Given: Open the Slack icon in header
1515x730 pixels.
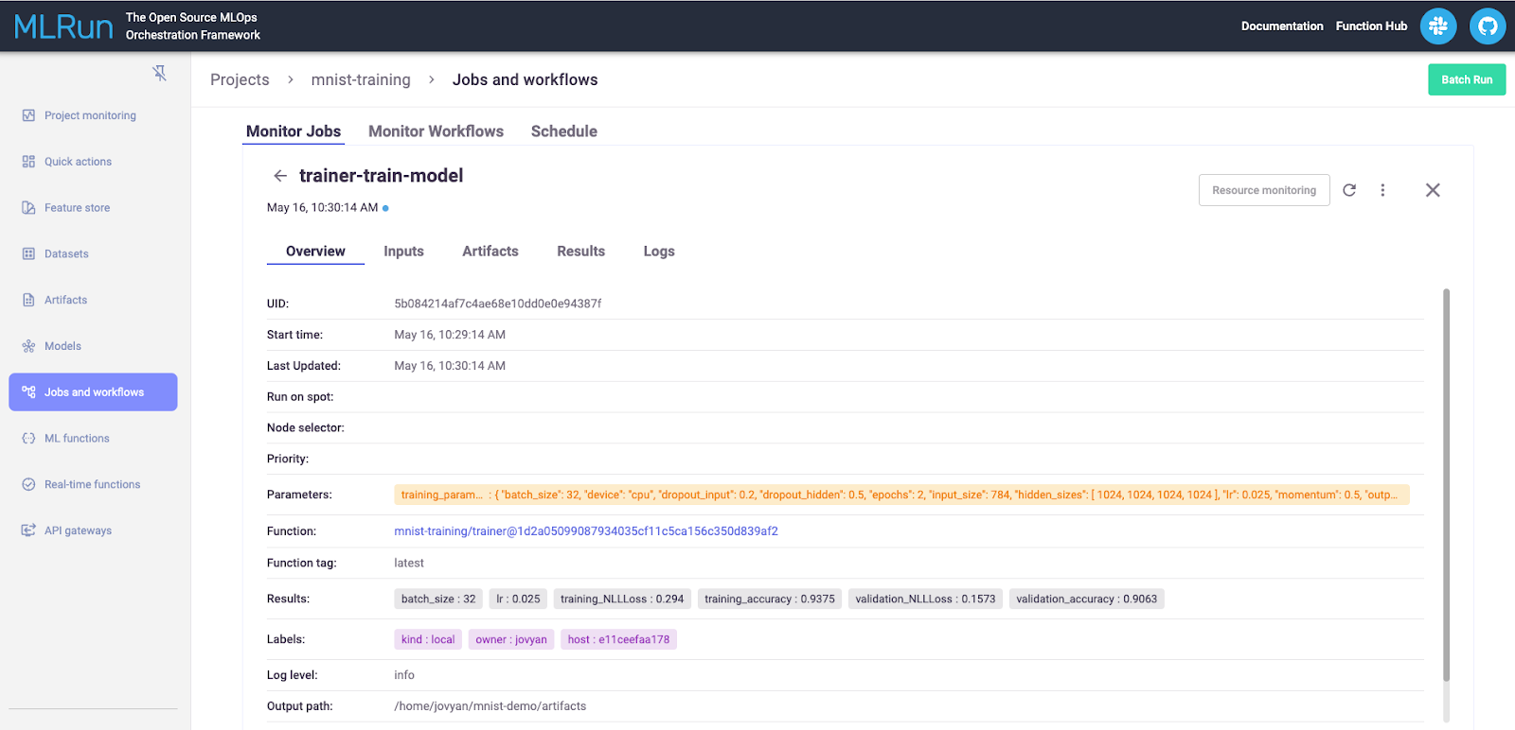Looking at the screenshot, I should [1437, 26].
